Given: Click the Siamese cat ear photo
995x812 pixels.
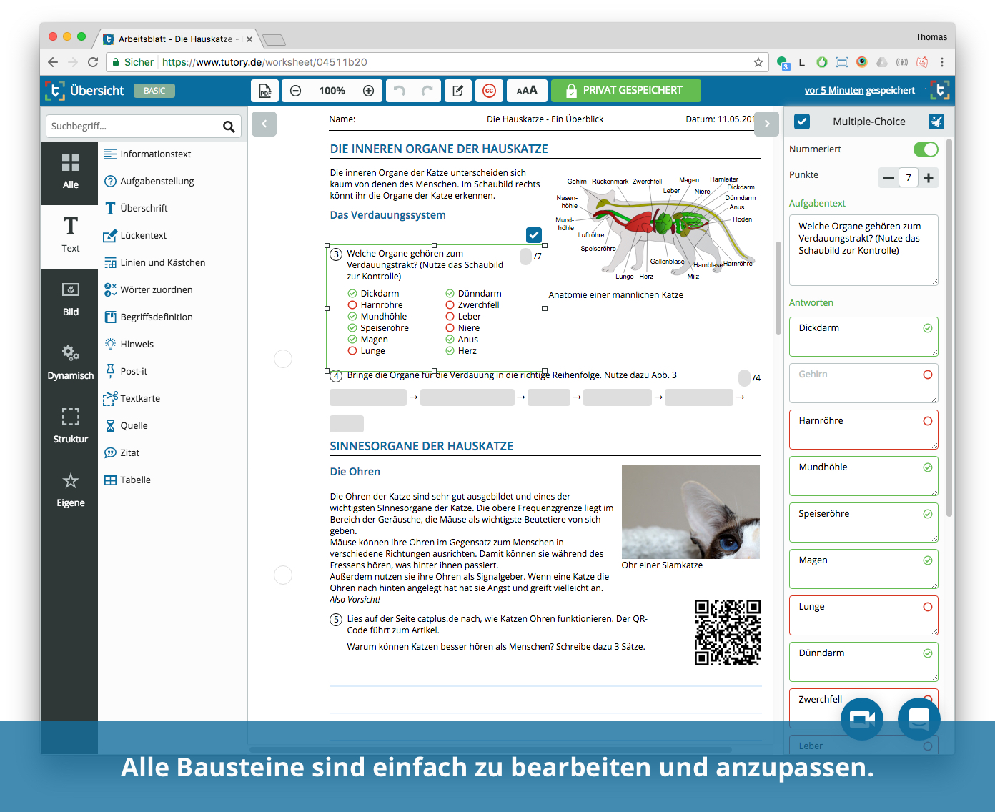Looking at the screenshot, I should pos(690,512).
